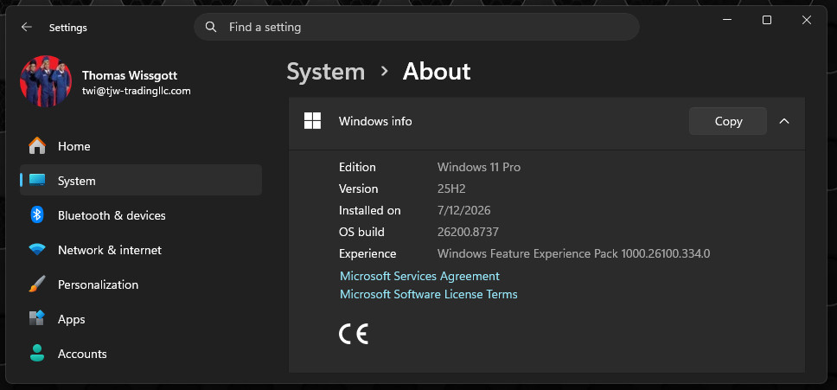Click the back arrow in Settings header

click(x=26, y=27)
